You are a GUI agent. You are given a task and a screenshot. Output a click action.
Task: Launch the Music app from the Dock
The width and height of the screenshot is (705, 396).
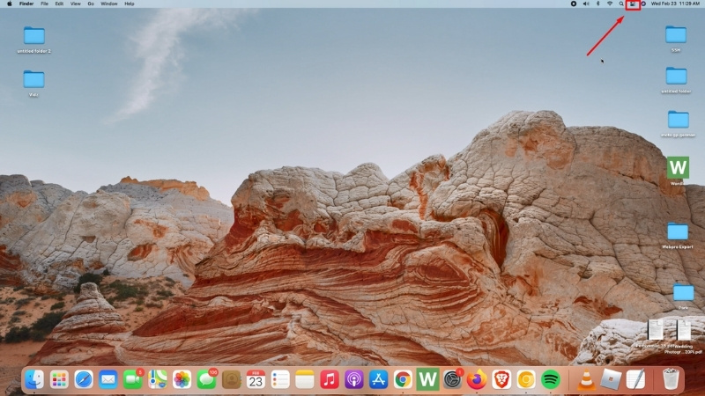329,380
